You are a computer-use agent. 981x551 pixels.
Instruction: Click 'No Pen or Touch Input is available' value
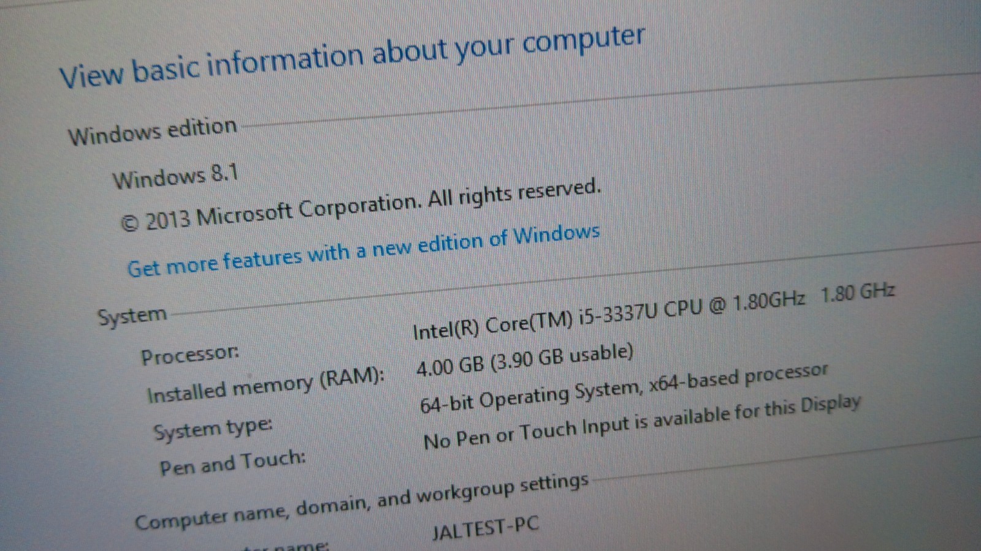point(642,422)
